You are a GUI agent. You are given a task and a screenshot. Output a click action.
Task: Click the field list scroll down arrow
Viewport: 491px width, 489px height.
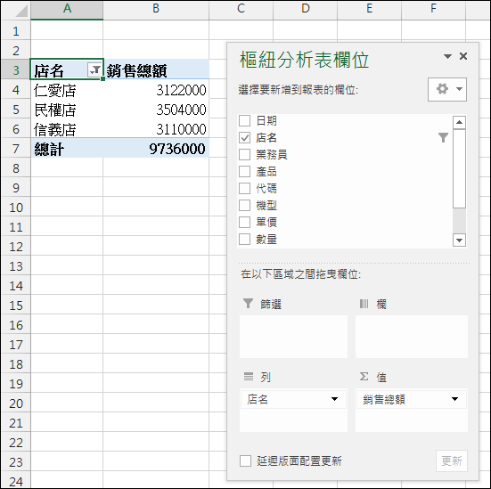coord(459,240)
